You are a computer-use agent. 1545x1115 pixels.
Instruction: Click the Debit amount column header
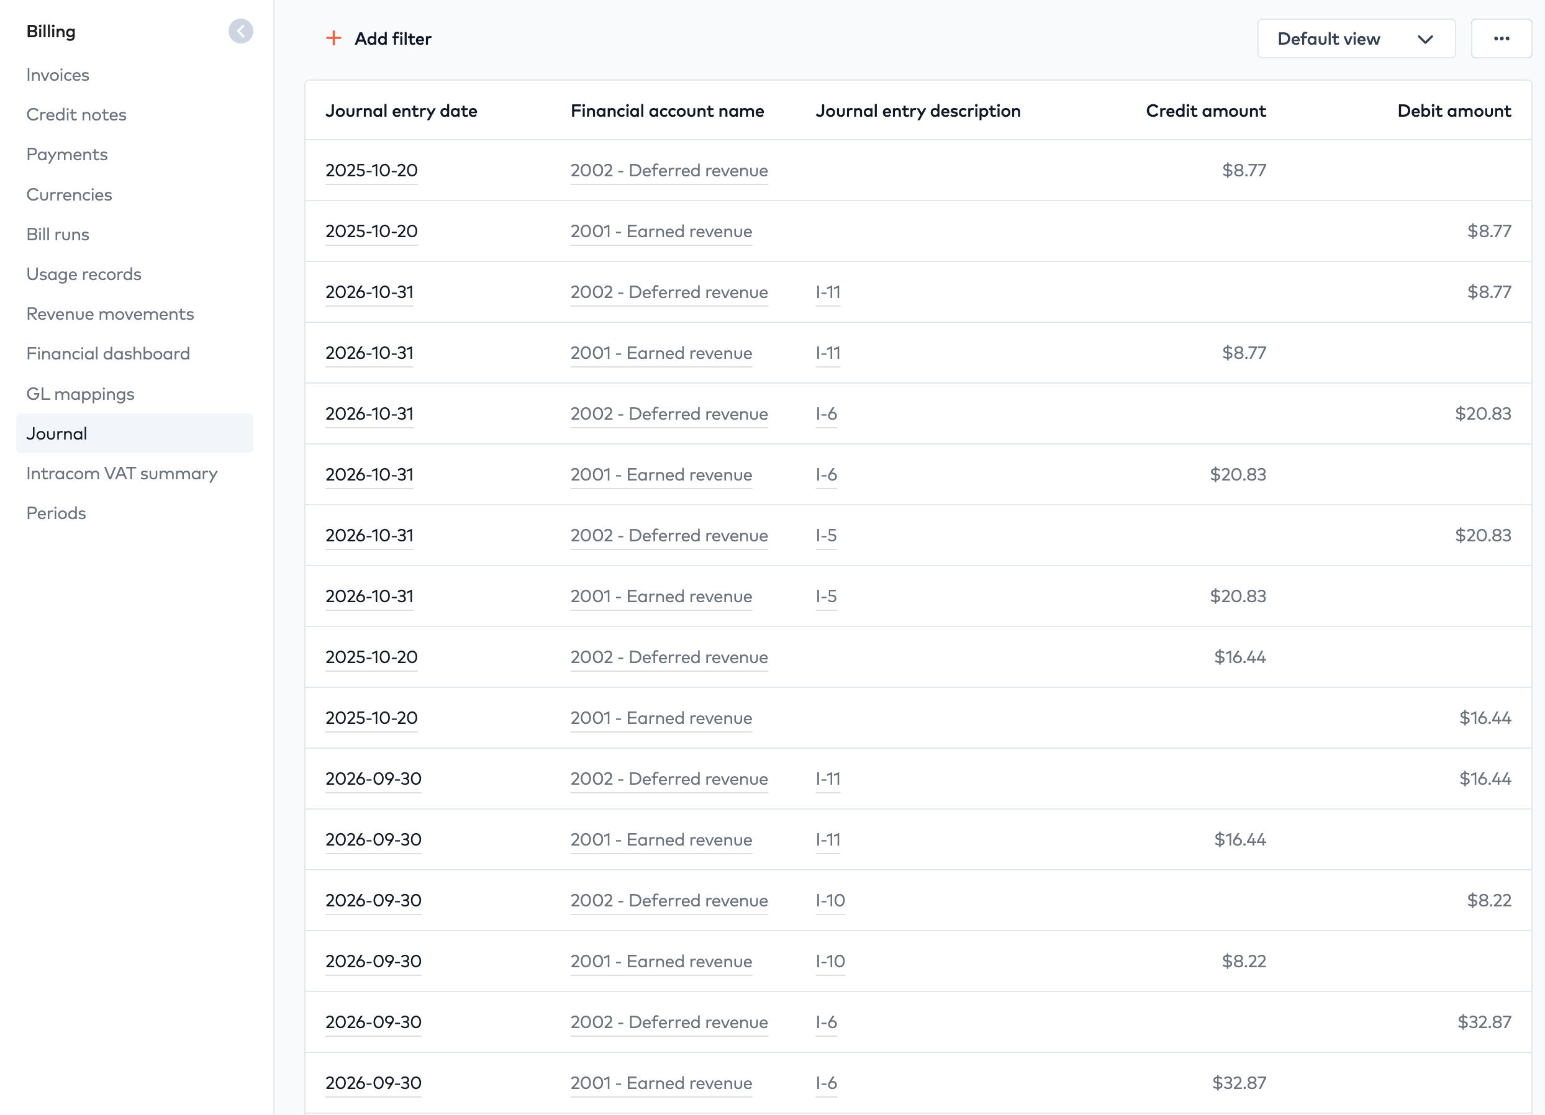pos(1454,111)
